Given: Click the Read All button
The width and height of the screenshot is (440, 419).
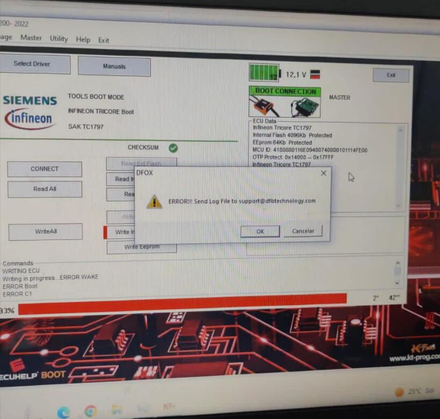Looking at the screenshot, I should tap(45, 189).
